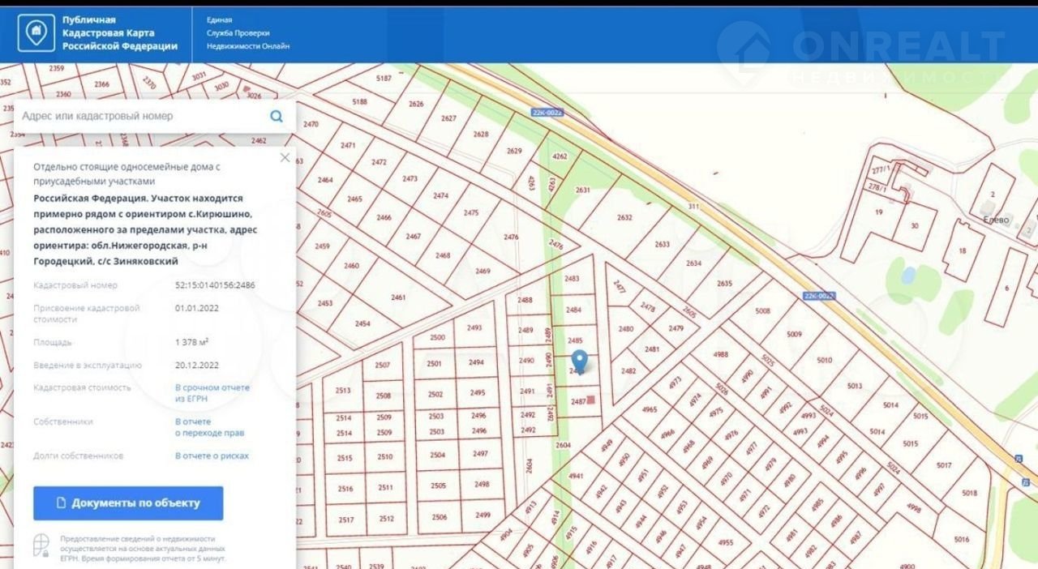Click the small blue pond on map
1038x569 pixels.
point(908,276)
